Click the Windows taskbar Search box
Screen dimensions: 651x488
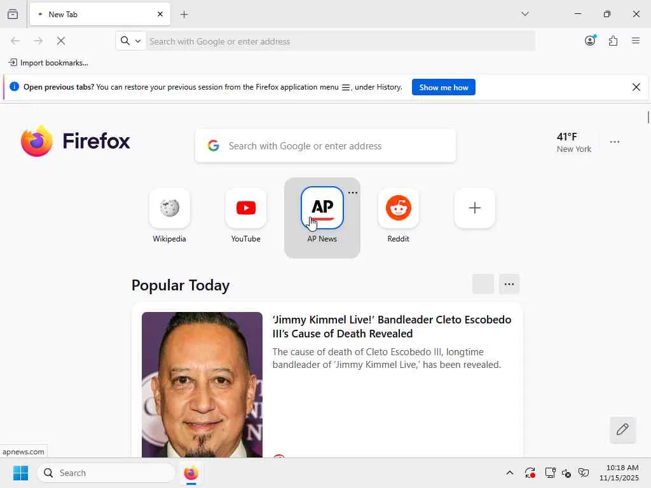106,473
